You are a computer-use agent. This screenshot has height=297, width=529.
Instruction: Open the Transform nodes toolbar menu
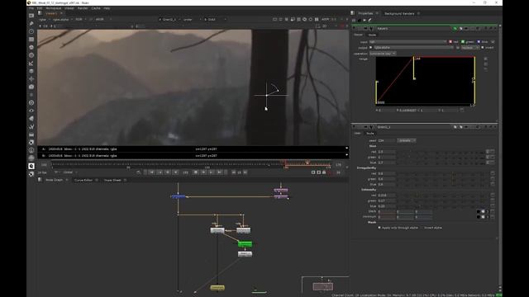pyautogui.click(x=31, y=79)
